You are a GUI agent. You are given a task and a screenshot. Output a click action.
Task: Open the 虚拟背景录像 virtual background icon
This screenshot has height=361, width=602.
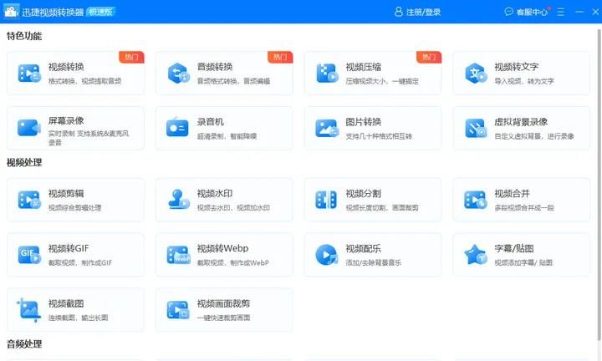click(476, 128)
